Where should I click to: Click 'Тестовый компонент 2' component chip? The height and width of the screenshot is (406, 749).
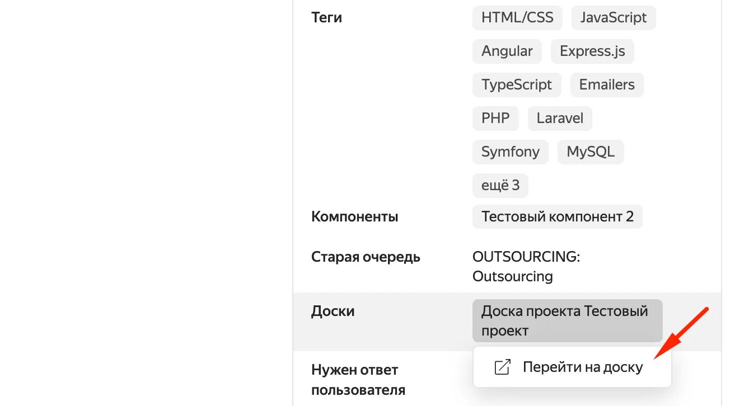point(557,217)
